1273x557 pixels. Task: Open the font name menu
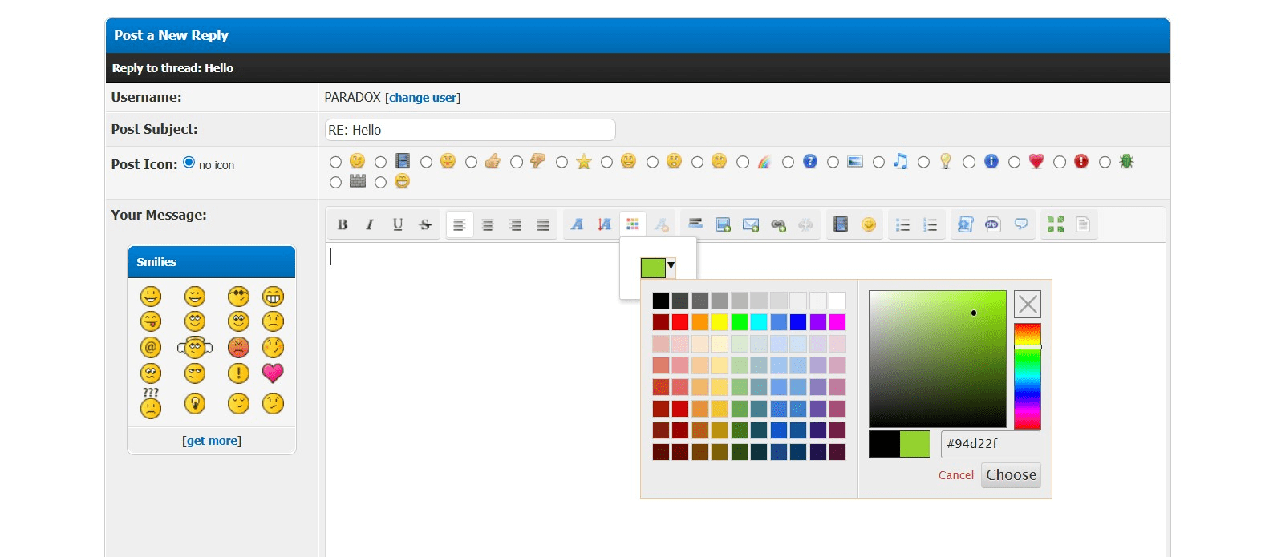[x=577, y=225]
